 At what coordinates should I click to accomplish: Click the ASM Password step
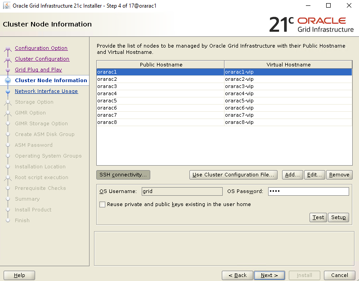click(34, 145)
